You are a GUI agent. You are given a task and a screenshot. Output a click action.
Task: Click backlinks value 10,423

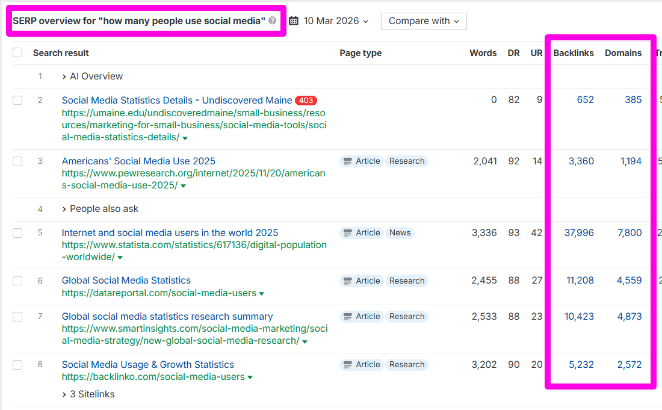pos(579,317)
